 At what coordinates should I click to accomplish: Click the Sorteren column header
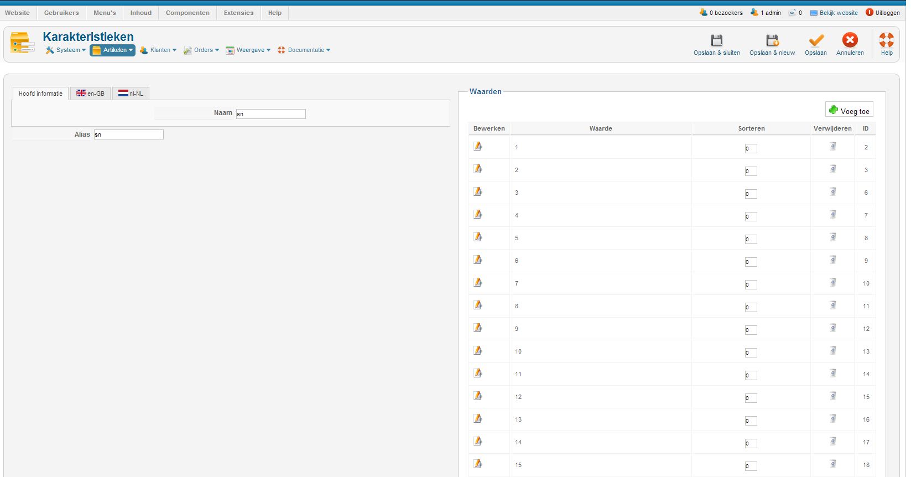(751, 128)
